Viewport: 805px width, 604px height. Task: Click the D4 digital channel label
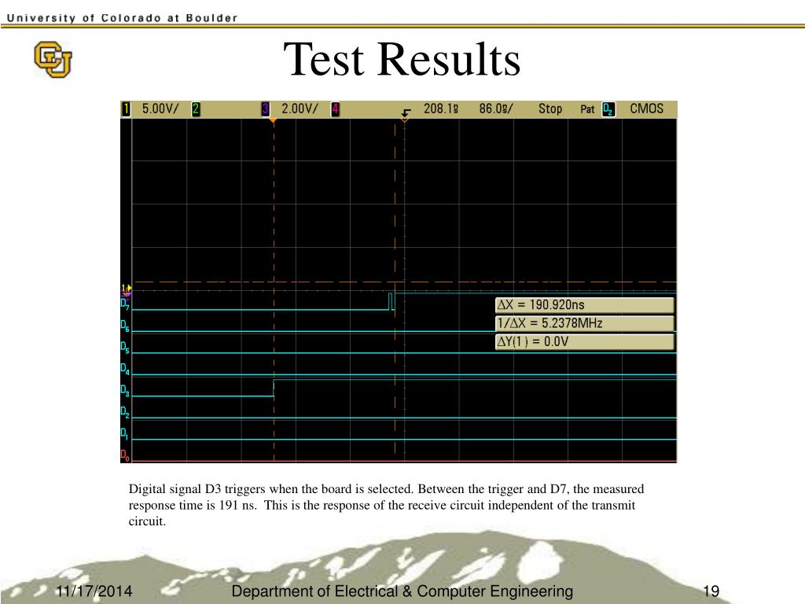coord(125,369)
